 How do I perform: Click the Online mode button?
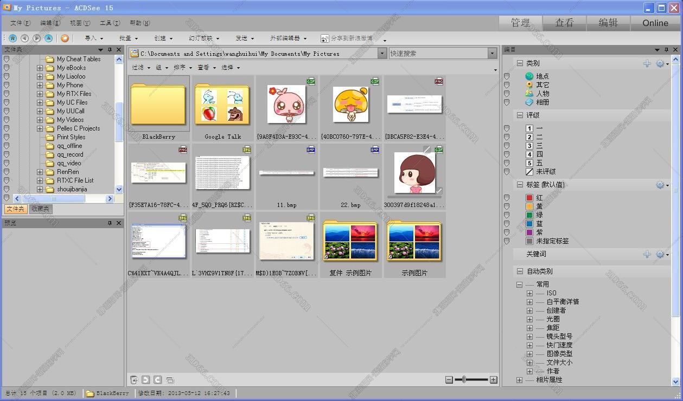tap(655, 23)
